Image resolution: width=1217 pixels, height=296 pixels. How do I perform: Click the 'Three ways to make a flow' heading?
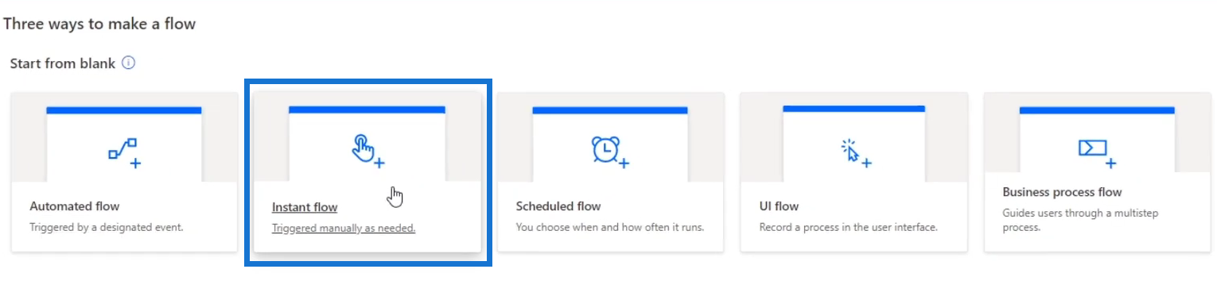click(99, 24)
